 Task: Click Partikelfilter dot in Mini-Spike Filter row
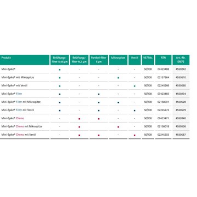click(99, 94)
